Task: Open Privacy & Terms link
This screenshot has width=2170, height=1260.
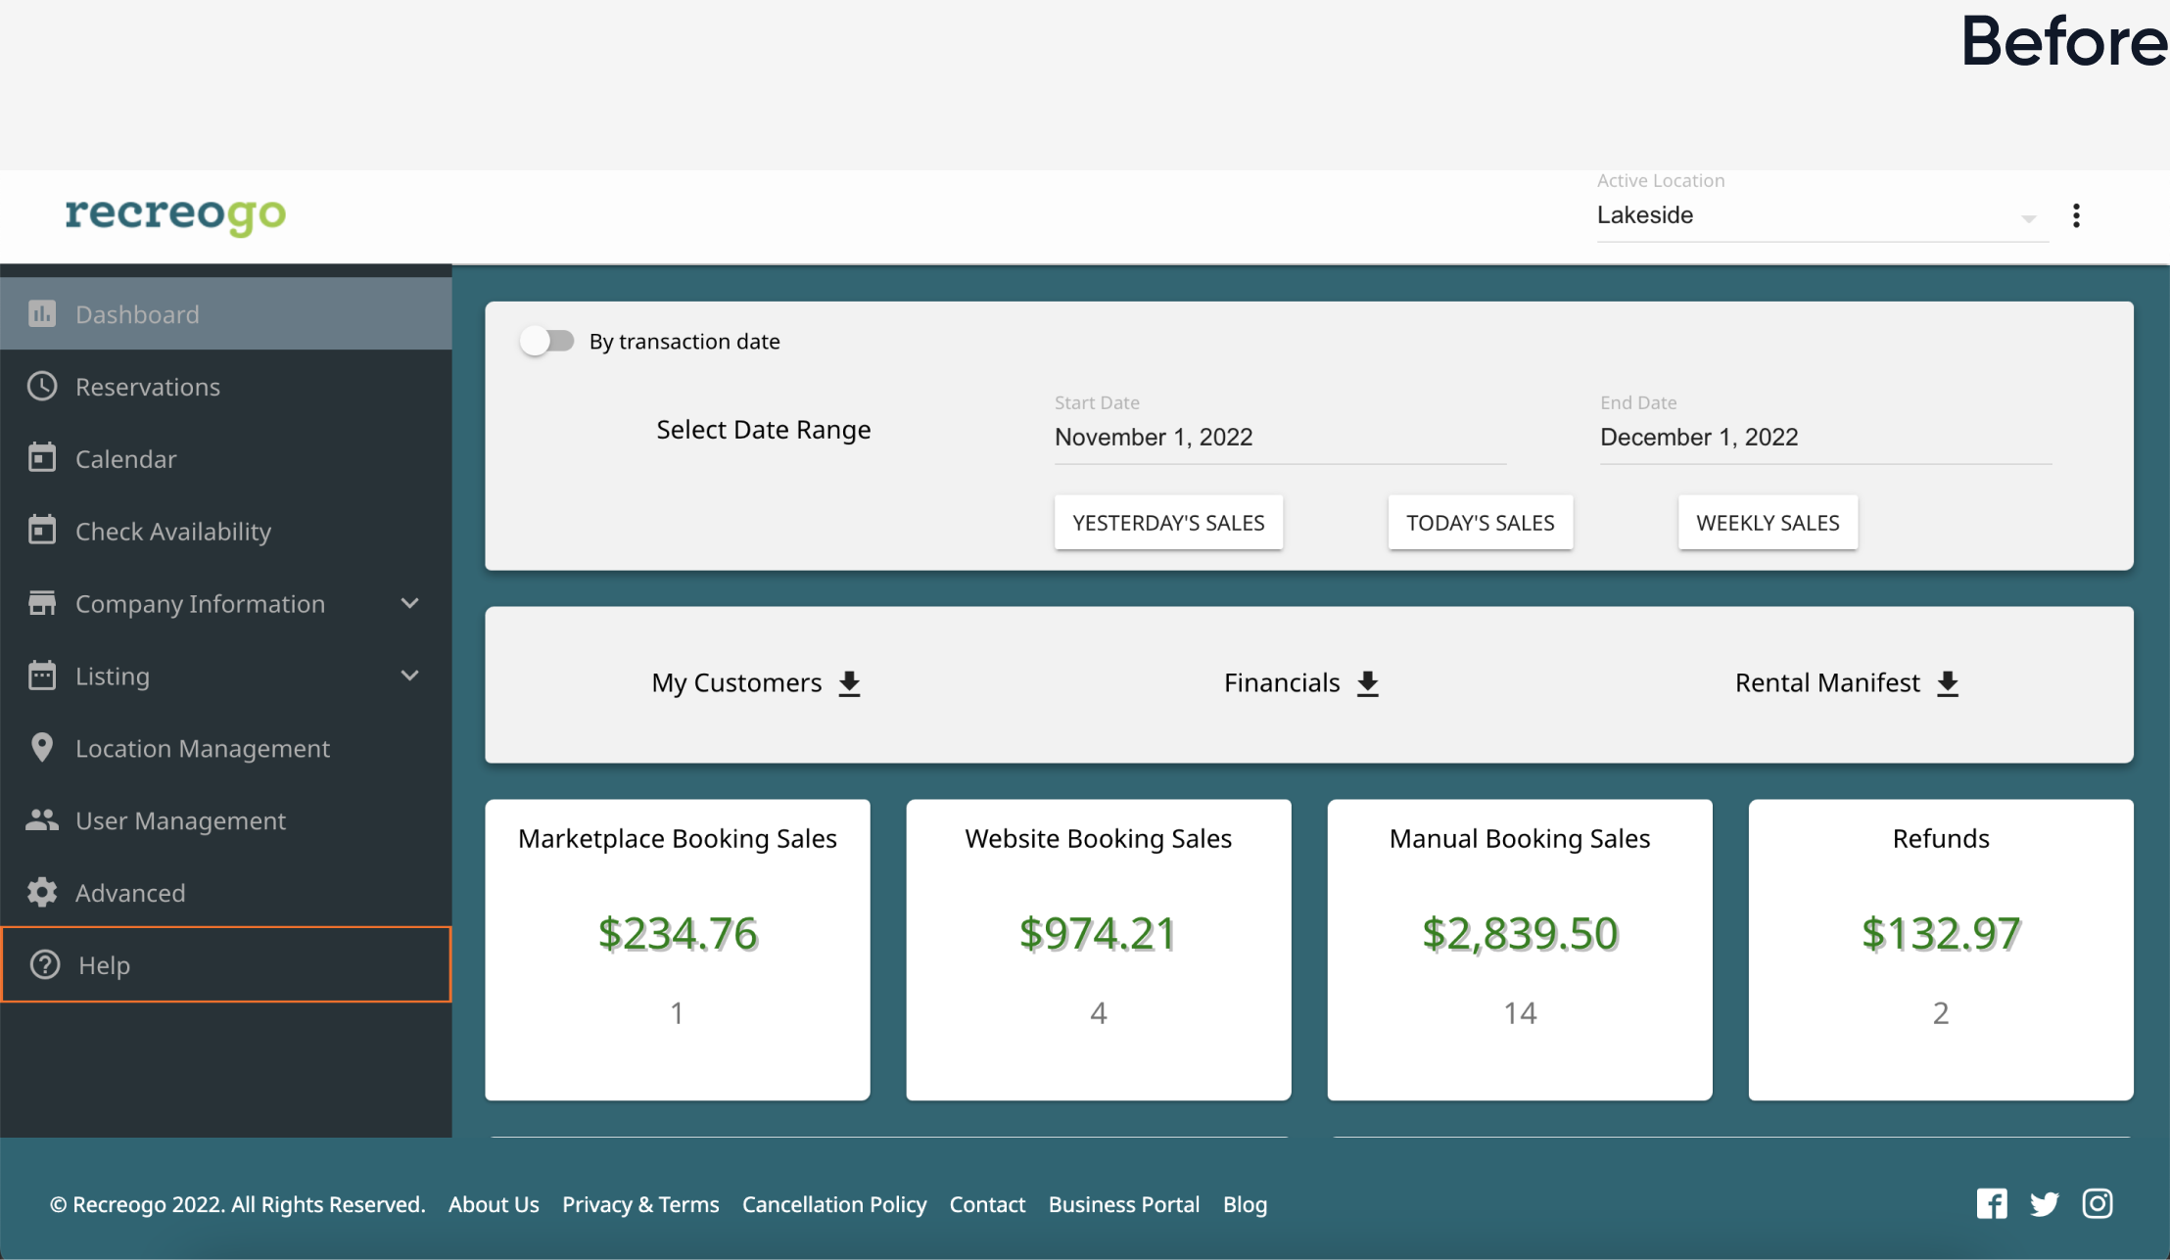Action: (640, 1204)
